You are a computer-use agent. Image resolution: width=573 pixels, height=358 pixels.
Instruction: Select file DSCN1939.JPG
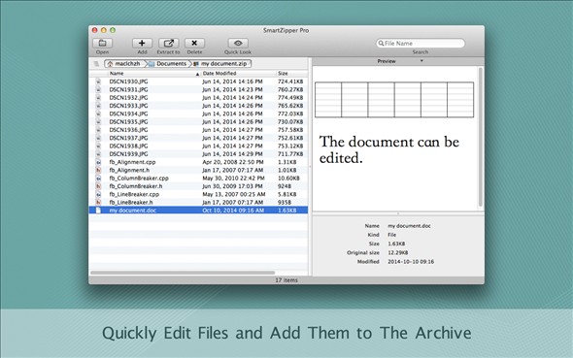click(198, 153)
